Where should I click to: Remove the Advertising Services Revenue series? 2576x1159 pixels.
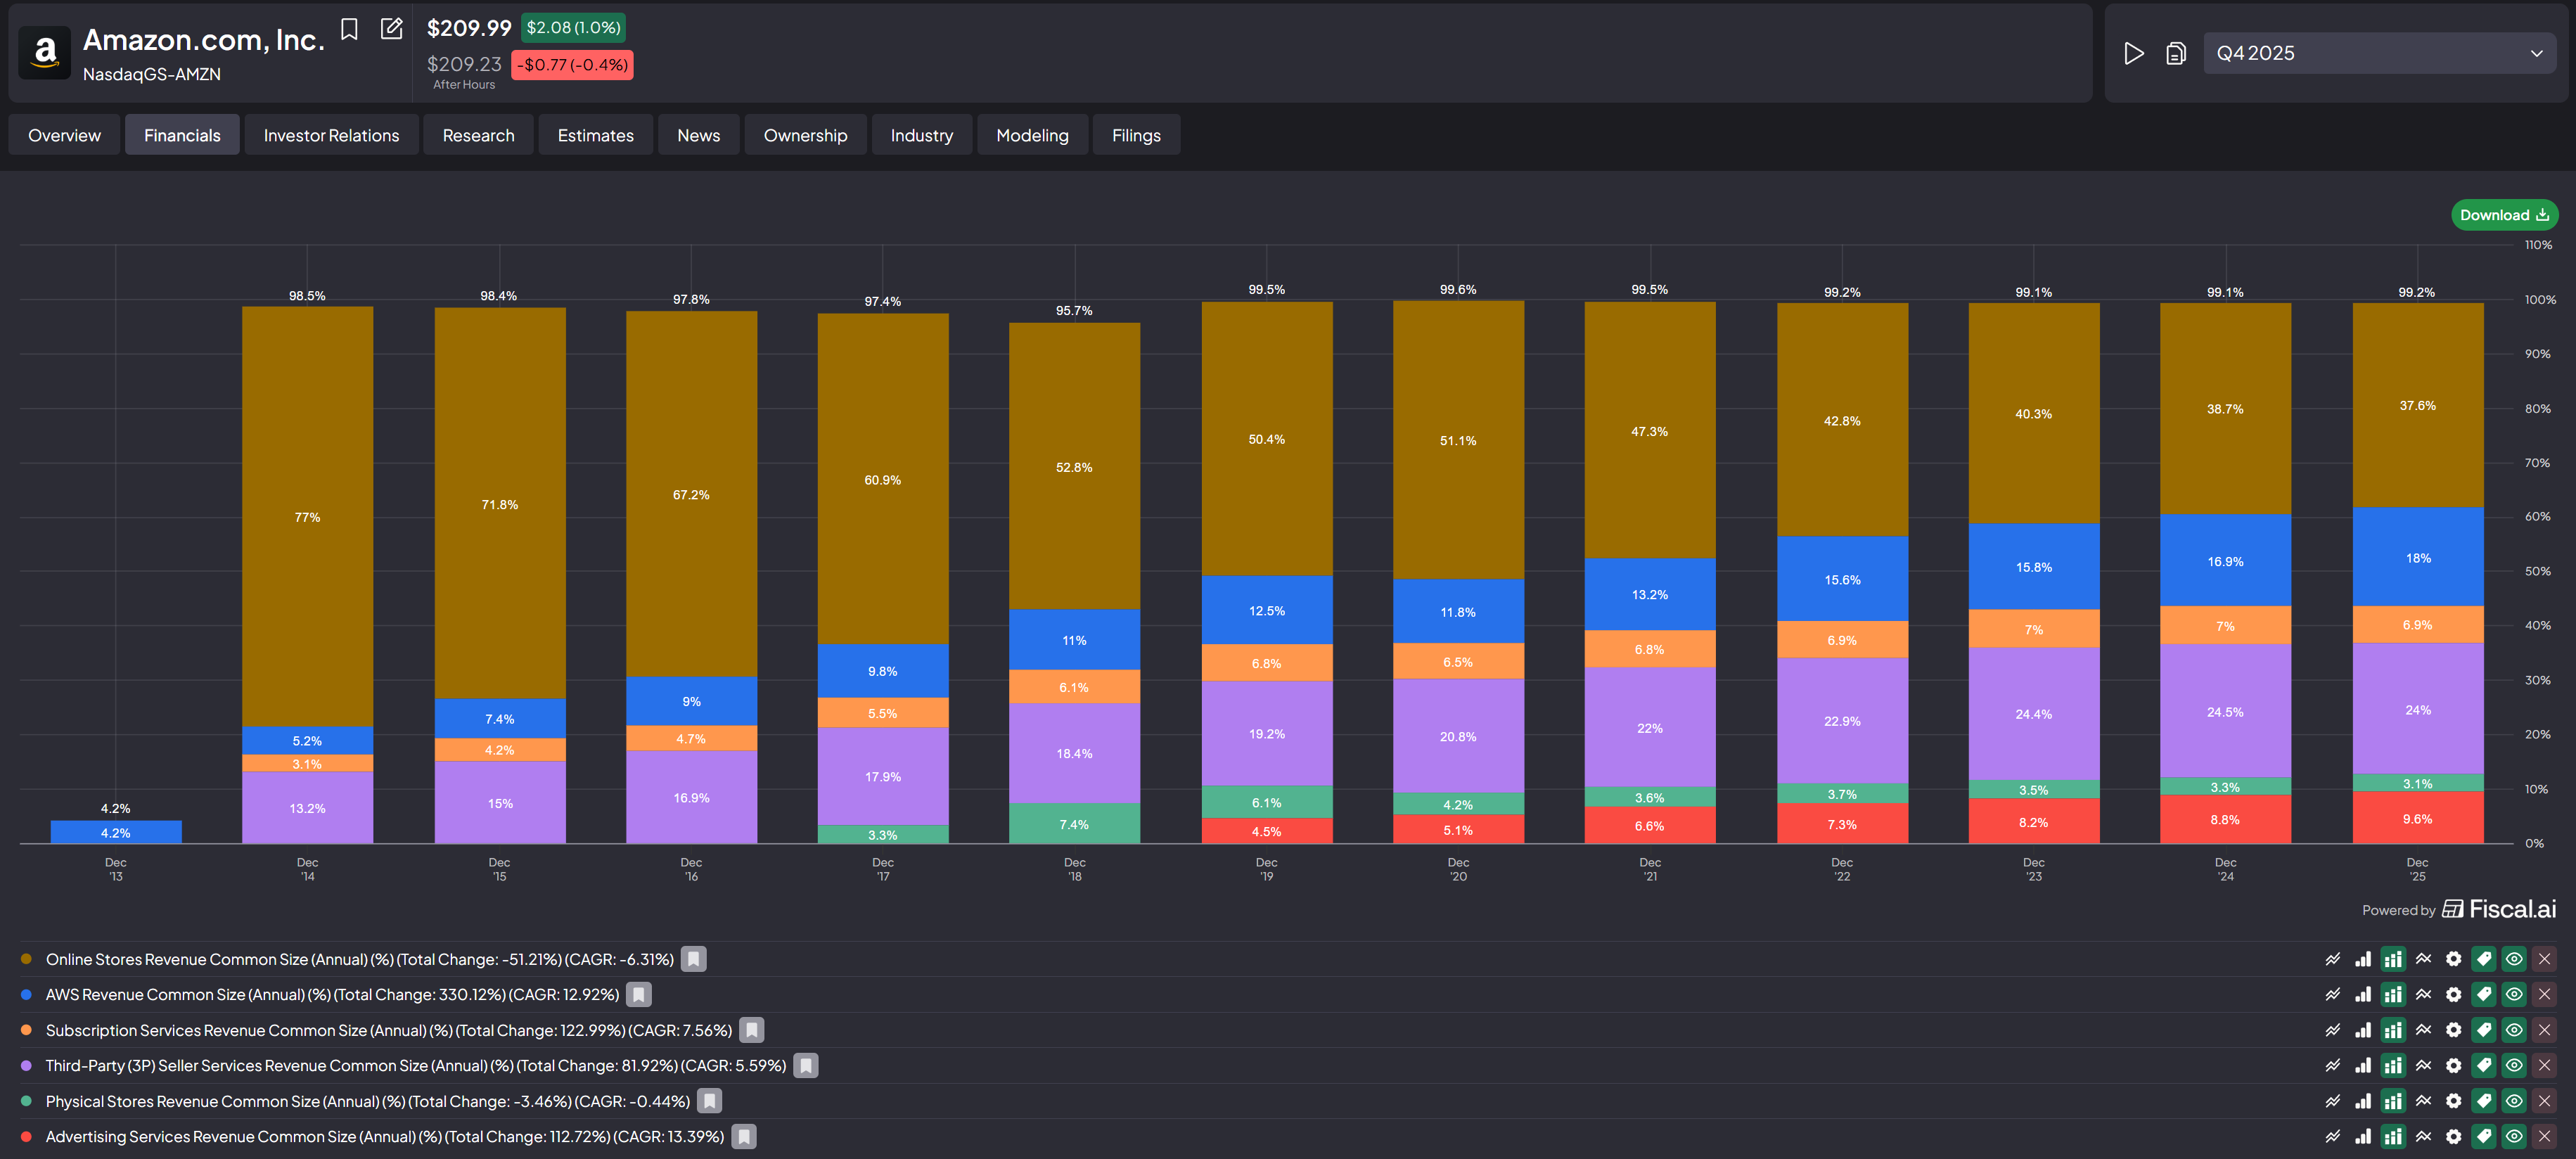click(2544, 1136)
